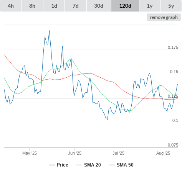The width and height of the screenshot is (182, 175).
Task: Open the 7d time range view
Action: 76,6
